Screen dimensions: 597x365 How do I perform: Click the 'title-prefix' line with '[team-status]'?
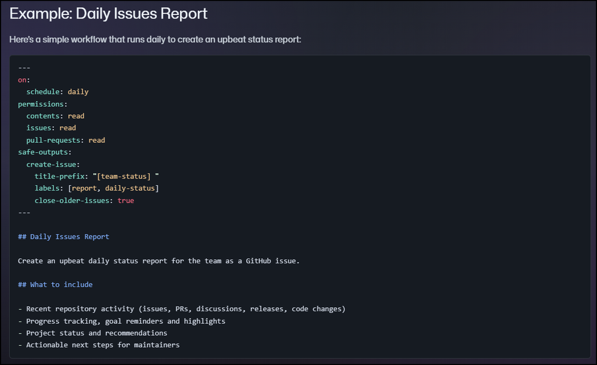pos(96,176)
